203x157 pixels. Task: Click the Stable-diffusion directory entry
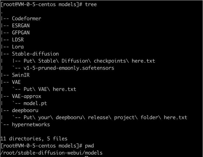tap(35, 54)
